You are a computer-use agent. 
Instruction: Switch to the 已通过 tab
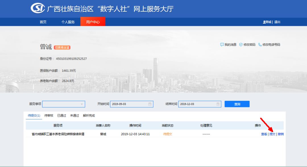[x=61, y=116]
